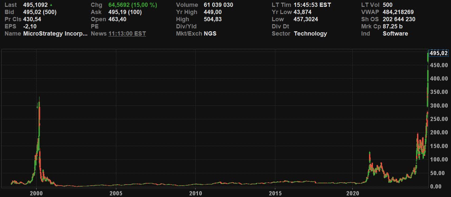Select the Industry label Software
The width and height of the screenshot is (451, 197).
(395, 33)
